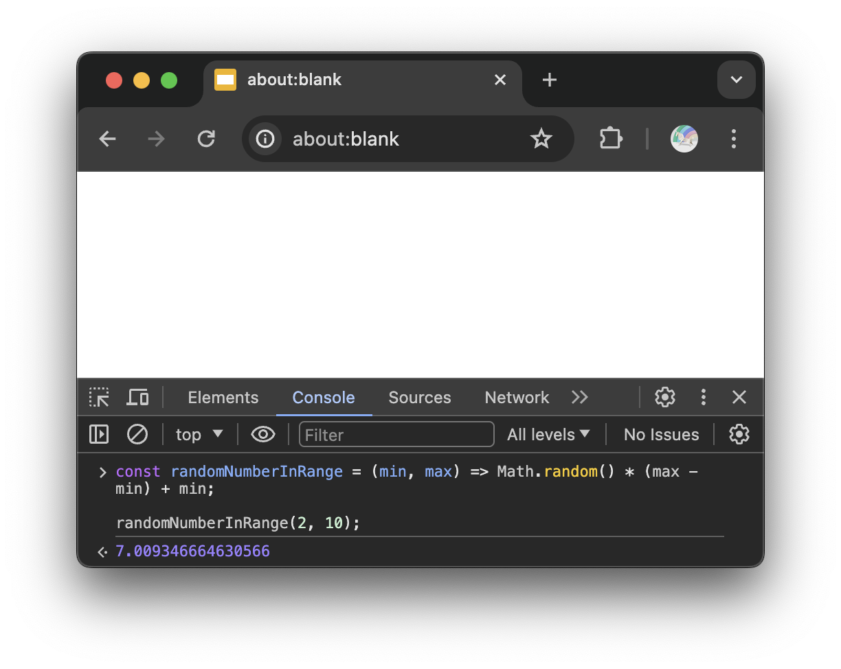841x669 pixels.
Task: Open the tab search dropdown arrow
Action: click(737, 80)
